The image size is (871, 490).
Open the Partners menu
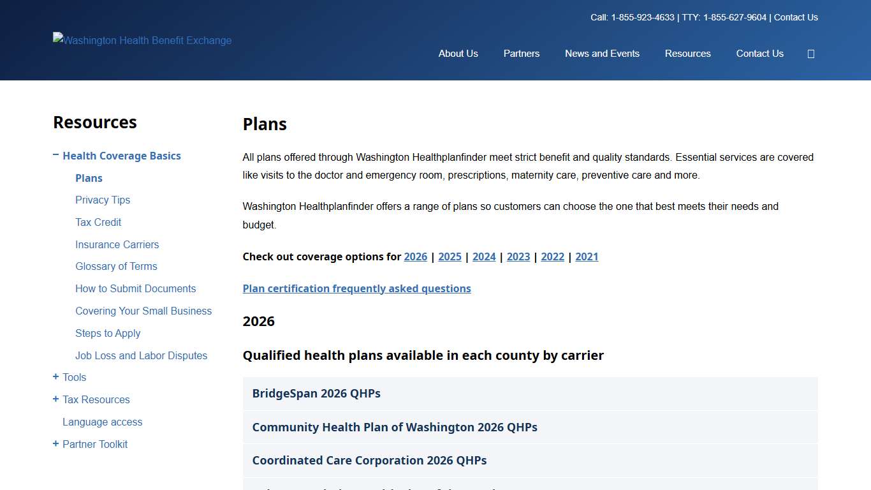point(521,54)
